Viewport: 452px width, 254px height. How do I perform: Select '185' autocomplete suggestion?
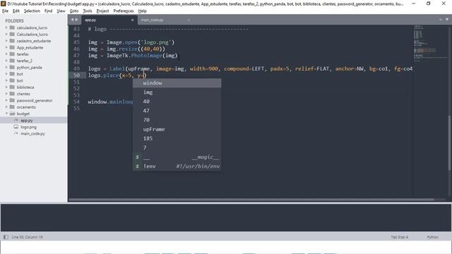(177, 138)
